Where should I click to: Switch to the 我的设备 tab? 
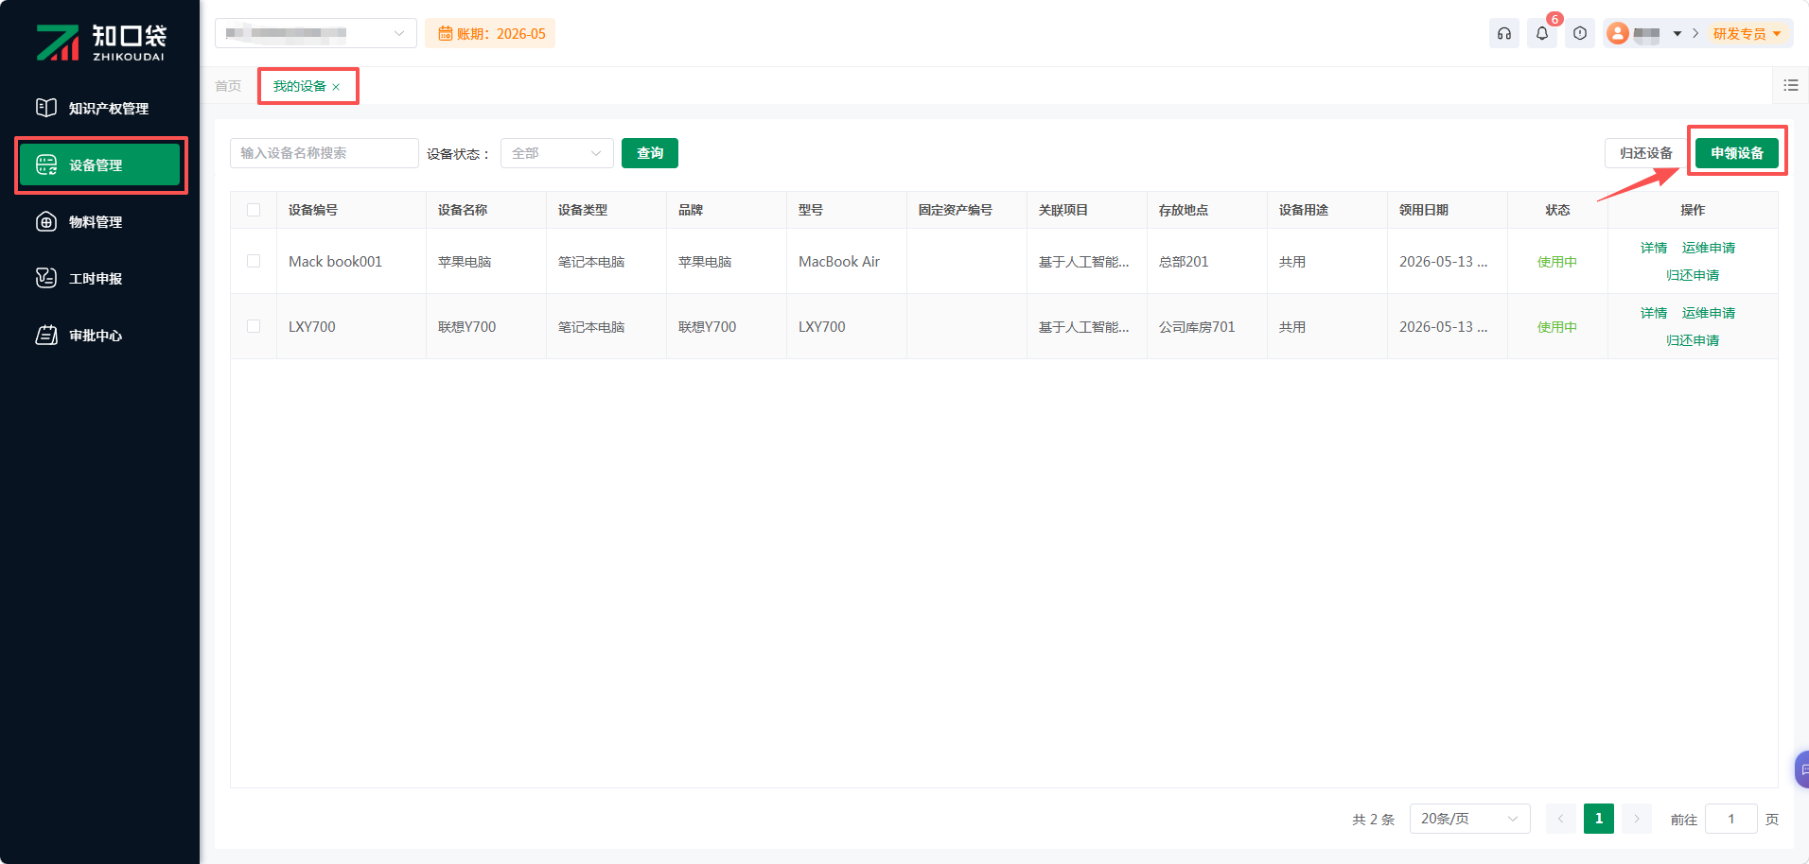pyautogui.click(x=300, y=86)
